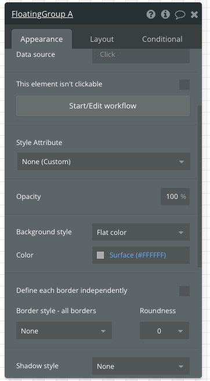Open the Border style None dropdown

(x=64, y=331)
